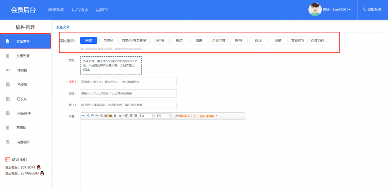Click the 备注 remarks input field
This screenshot has height=189, width=388.
click(128, 105)
